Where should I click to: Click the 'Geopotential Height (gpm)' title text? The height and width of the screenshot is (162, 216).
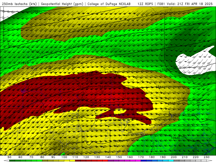tap(62, 4)
